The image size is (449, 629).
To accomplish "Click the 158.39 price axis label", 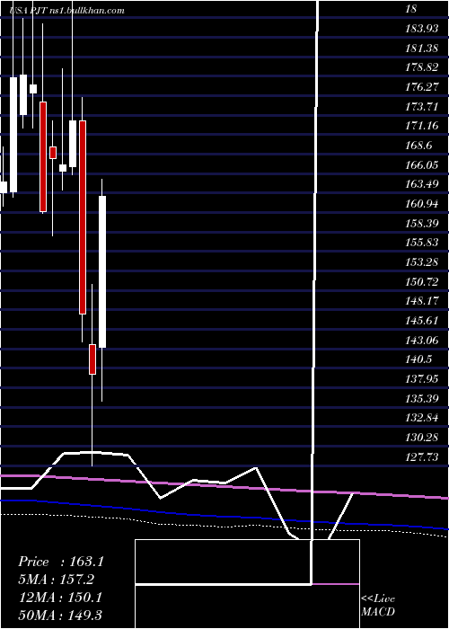I will click(421, 224).
